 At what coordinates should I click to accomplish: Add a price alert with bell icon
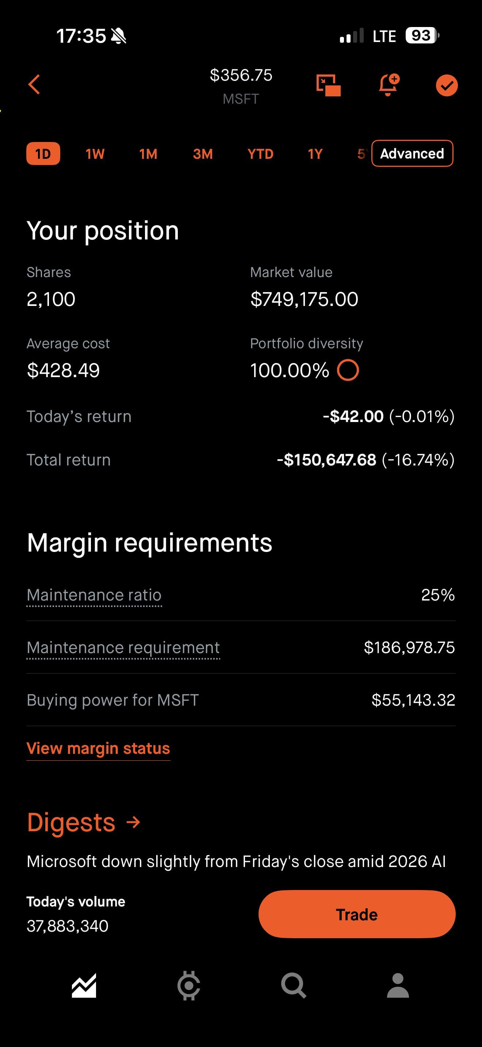(x=388, y=85)
